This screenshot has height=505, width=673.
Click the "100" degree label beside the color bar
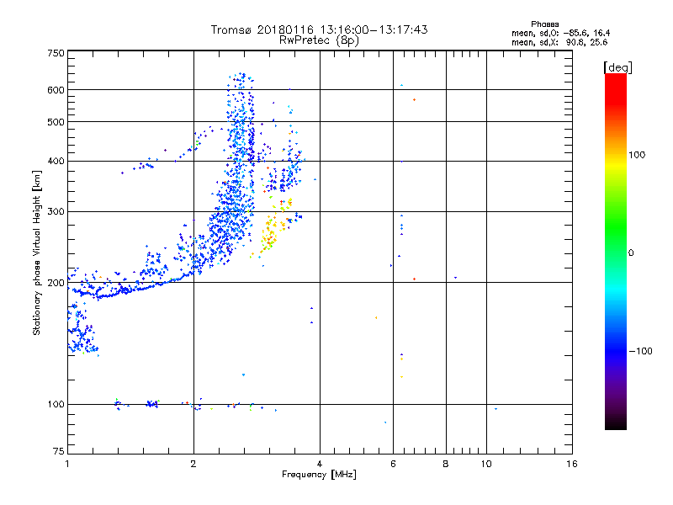pyautogui.click(x=637, y=155)
